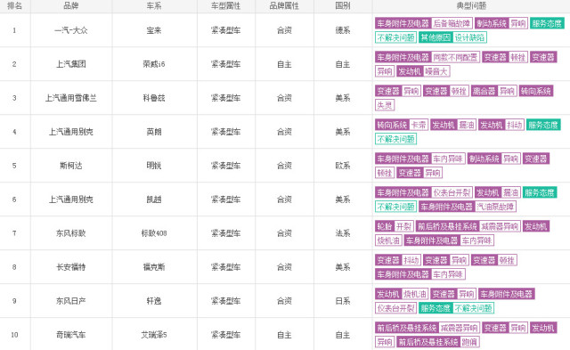Select the 汽油泵故障 tag
Screen dimensions: 570x350
[x=495, y=207]
